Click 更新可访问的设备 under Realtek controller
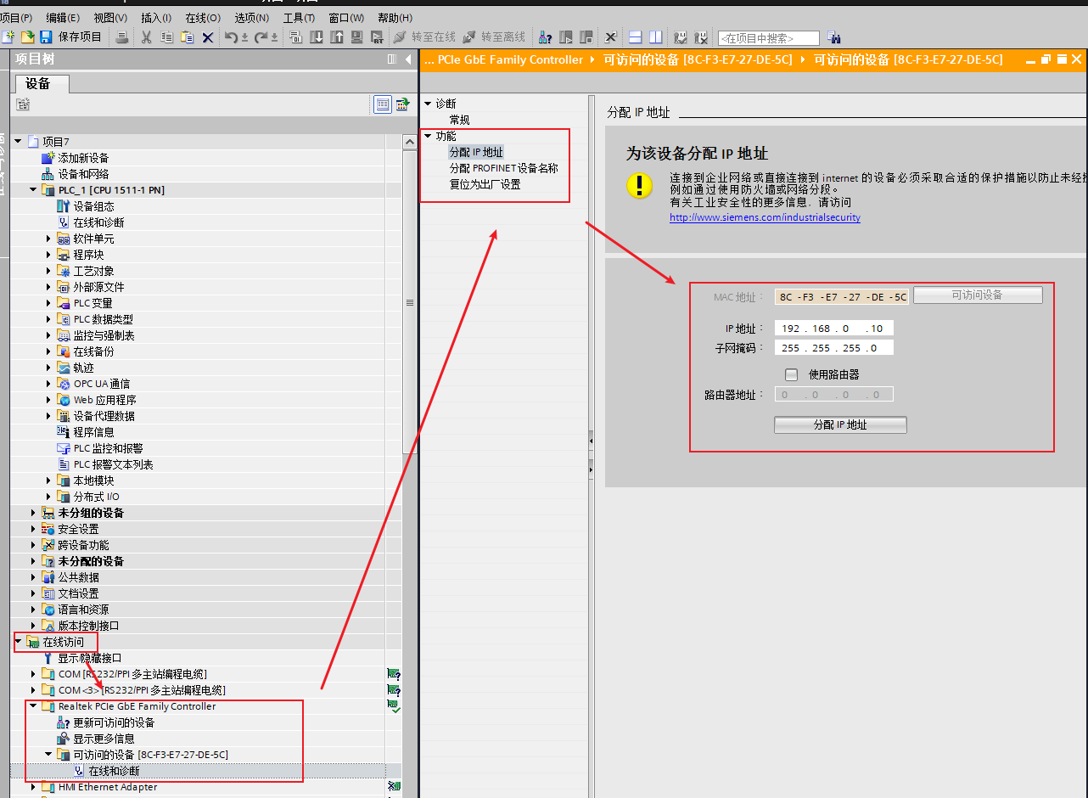 tap(114, 722)
